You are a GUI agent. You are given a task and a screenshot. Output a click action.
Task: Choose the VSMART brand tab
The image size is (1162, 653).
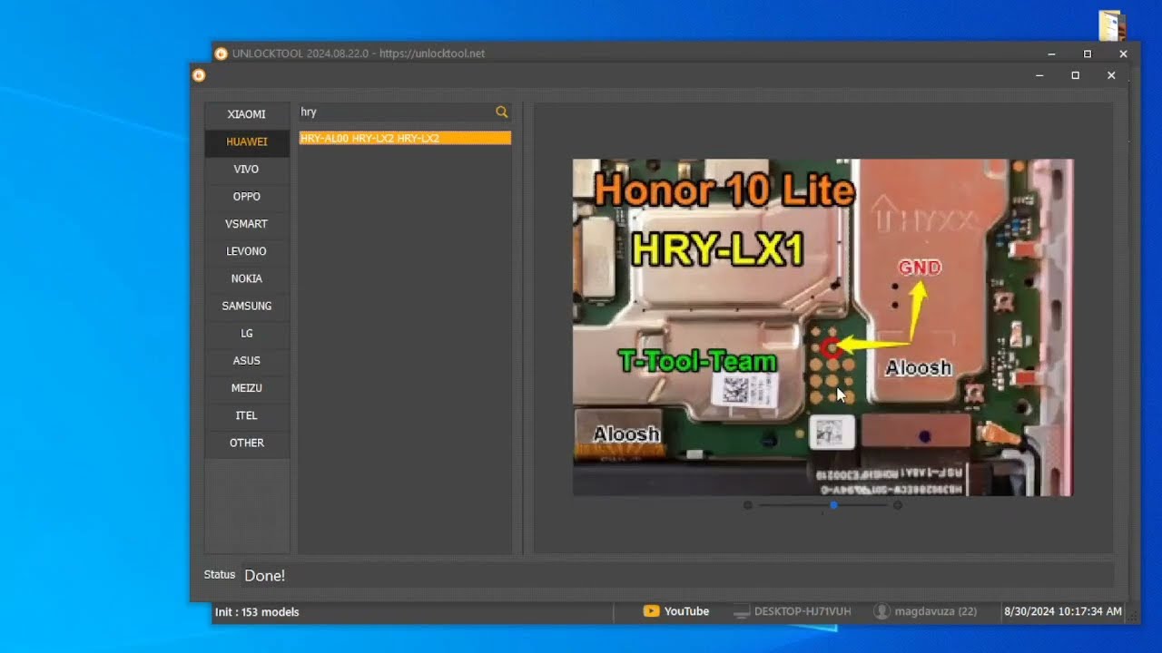click(x=247, y=224)
